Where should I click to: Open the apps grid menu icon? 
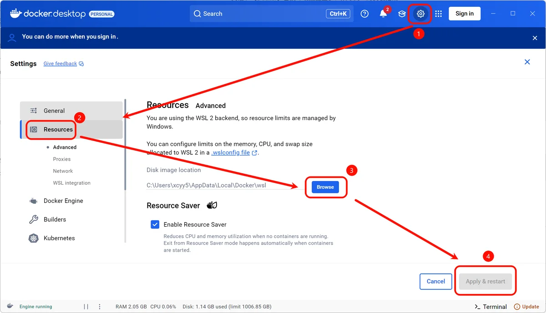coord(438,14)
